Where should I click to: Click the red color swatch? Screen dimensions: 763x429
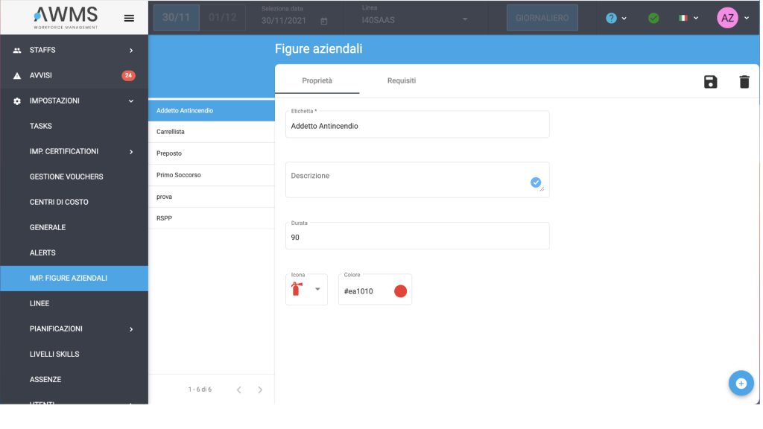pos(400,291)
